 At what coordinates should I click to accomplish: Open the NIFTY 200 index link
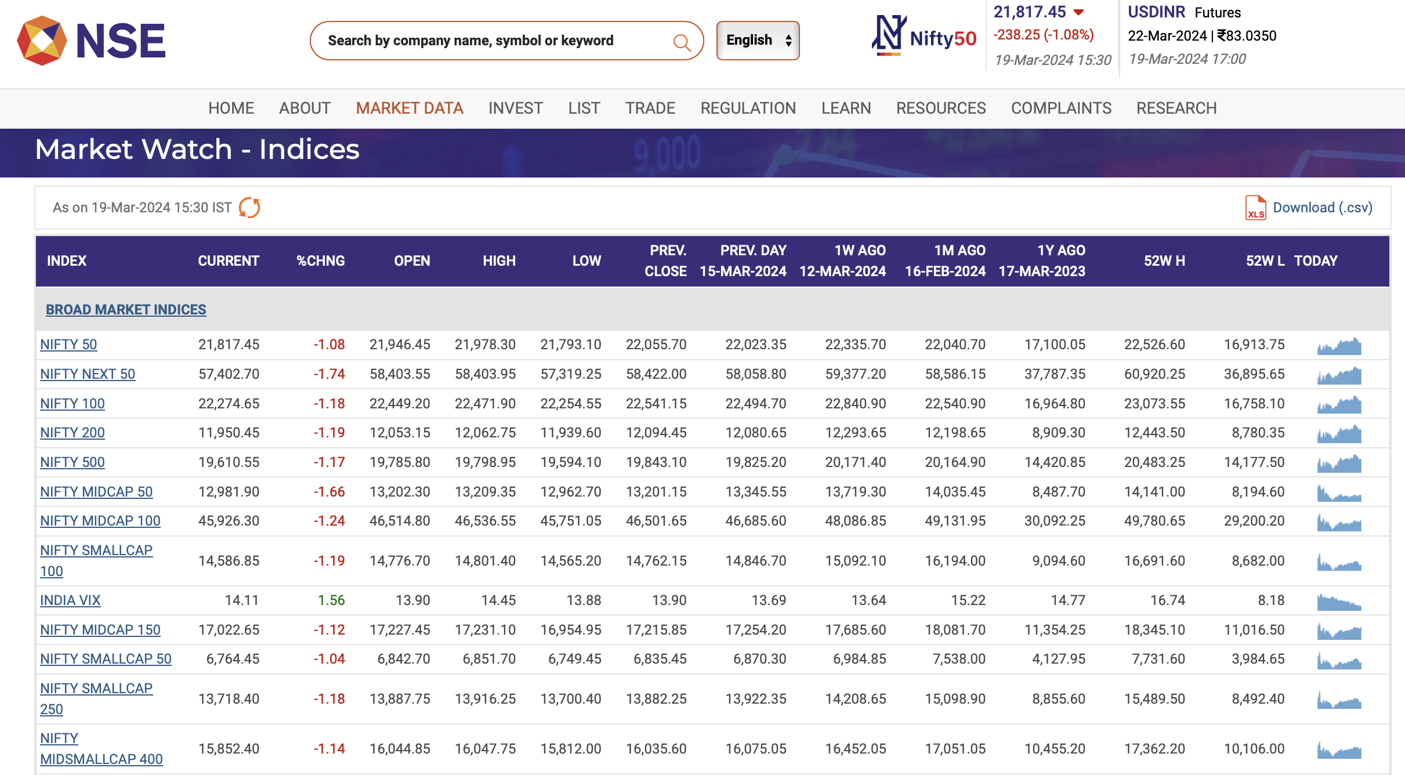(x=73, y=433)
